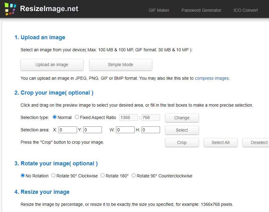Click the Upload an image button
269x212 pixels.
52,65
